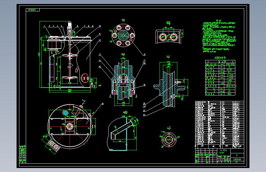
Task: Click the cyan hatched circle in the plan view
Action: coord(66,112)
